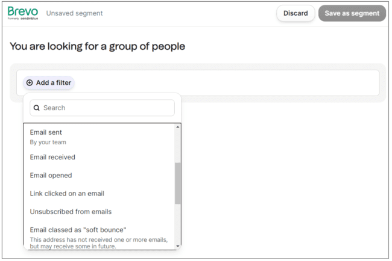Select Email classed as "soft bounce"
The image size is (392, 261).
78,230
